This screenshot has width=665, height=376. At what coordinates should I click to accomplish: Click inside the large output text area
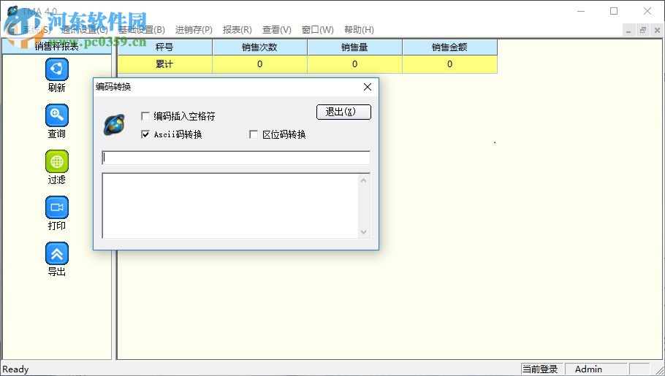pyautogui.click(x=231, y=206)
